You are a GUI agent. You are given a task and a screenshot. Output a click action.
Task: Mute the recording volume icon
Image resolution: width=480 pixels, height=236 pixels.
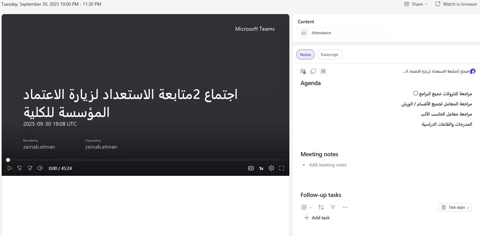coord(40,168)
